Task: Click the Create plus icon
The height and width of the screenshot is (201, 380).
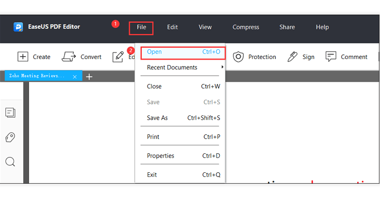Action: click(x=23, y=57)
